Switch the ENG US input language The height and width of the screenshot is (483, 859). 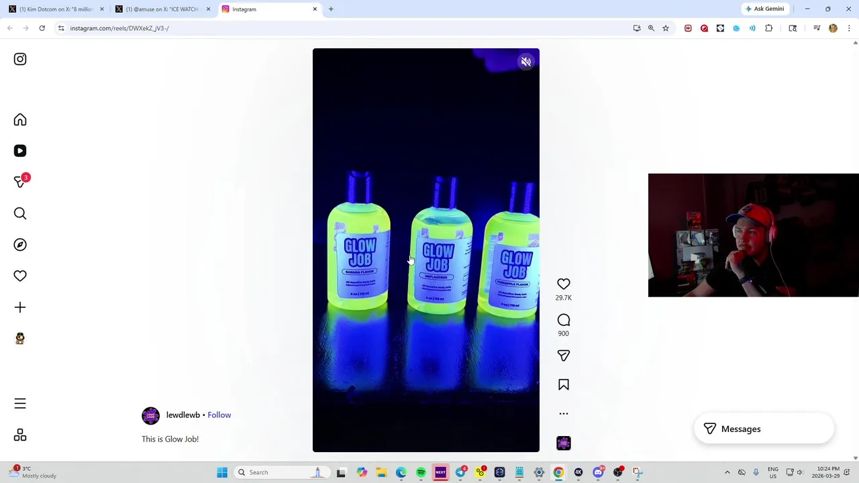[x=773, y=472]
